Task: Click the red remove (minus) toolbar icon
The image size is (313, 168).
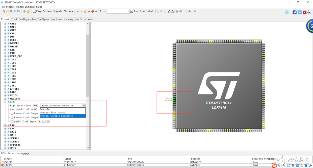Action: tap(89, 11)
